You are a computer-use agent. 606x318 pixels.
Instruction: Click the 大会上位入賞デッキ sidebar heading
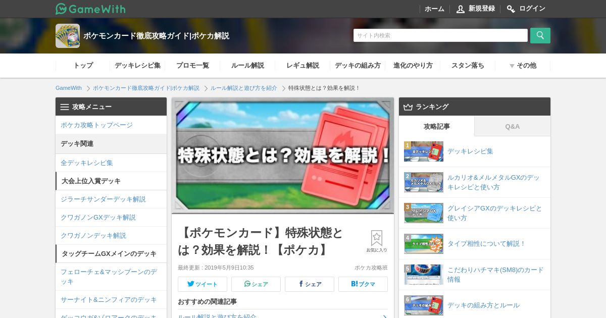111,181
